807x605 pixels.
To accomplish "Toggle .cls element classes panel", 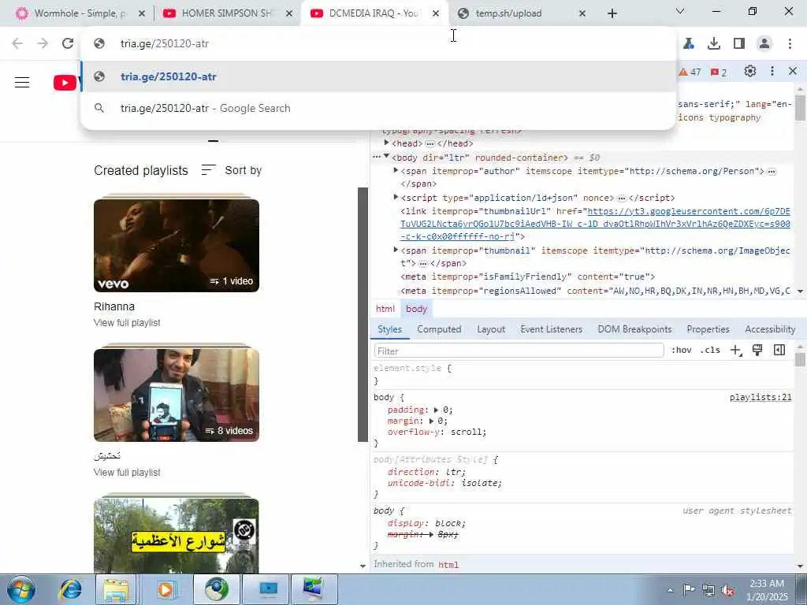I will [x=710, y=351].
